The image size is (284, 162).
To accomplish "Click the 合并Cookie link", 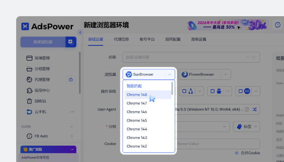I will pyautogui.click(x=247, y=153).
